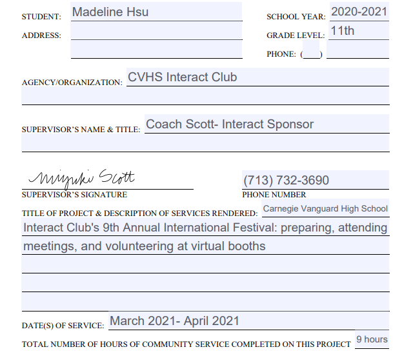Click the Carnegie Vanguard High School field
This screenshot has height=356, width=413.
pyautogui.click(x=325, y=208)
